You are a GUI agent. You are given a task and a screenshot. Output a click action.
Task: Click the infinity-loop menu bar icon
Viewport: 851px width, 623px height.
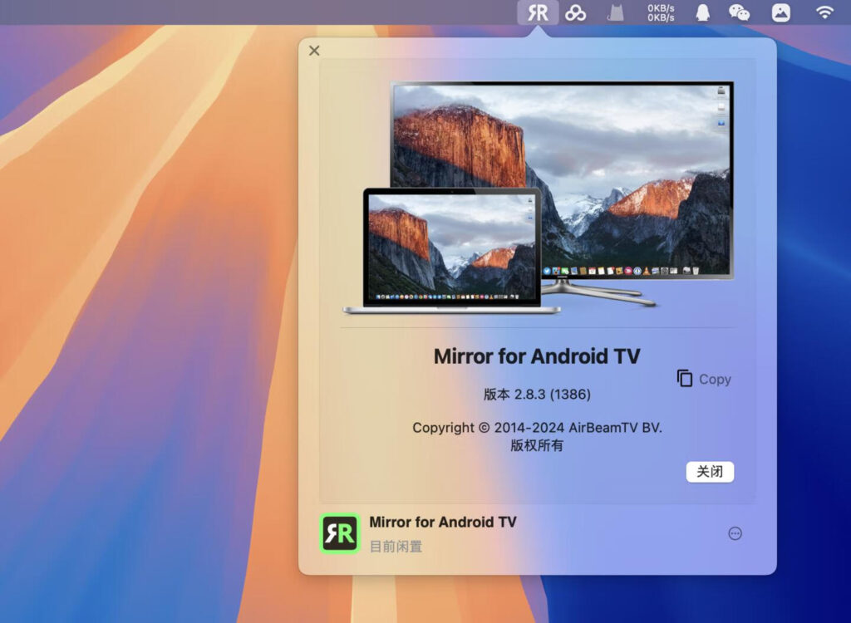click(576, 12)
